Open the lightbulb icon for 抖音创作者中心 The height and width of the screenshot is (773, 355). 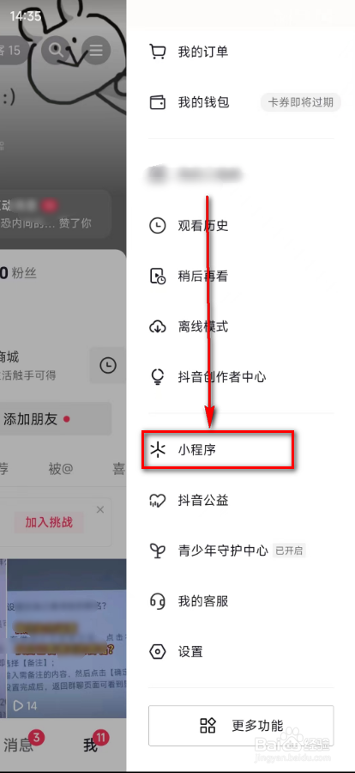tap(158, 378)
